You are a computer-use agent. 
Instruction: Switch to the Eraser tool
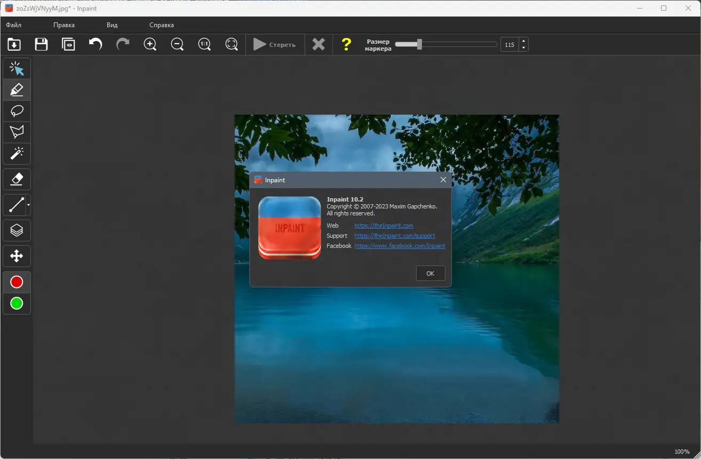[17, 179]
